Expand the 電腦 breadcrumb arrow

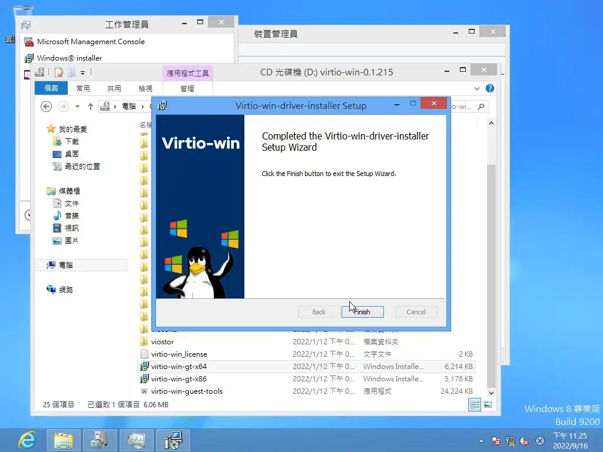pyautogui.click(x=143, y=107)
